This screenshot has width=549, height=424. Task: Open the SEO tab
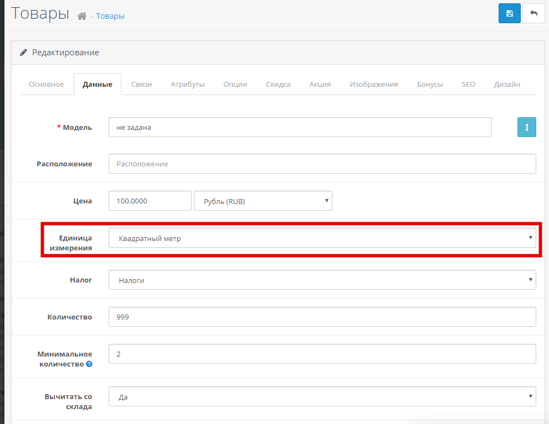click(x=468, y=85)
